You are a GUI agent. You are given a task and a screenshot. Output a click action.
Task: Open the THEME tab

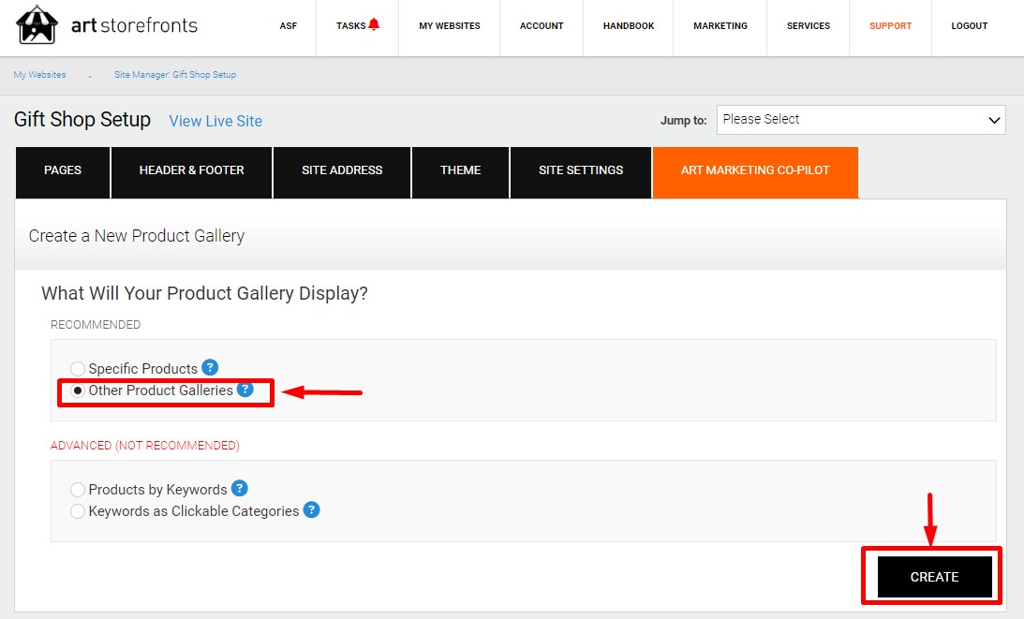[x=460, y=171]
